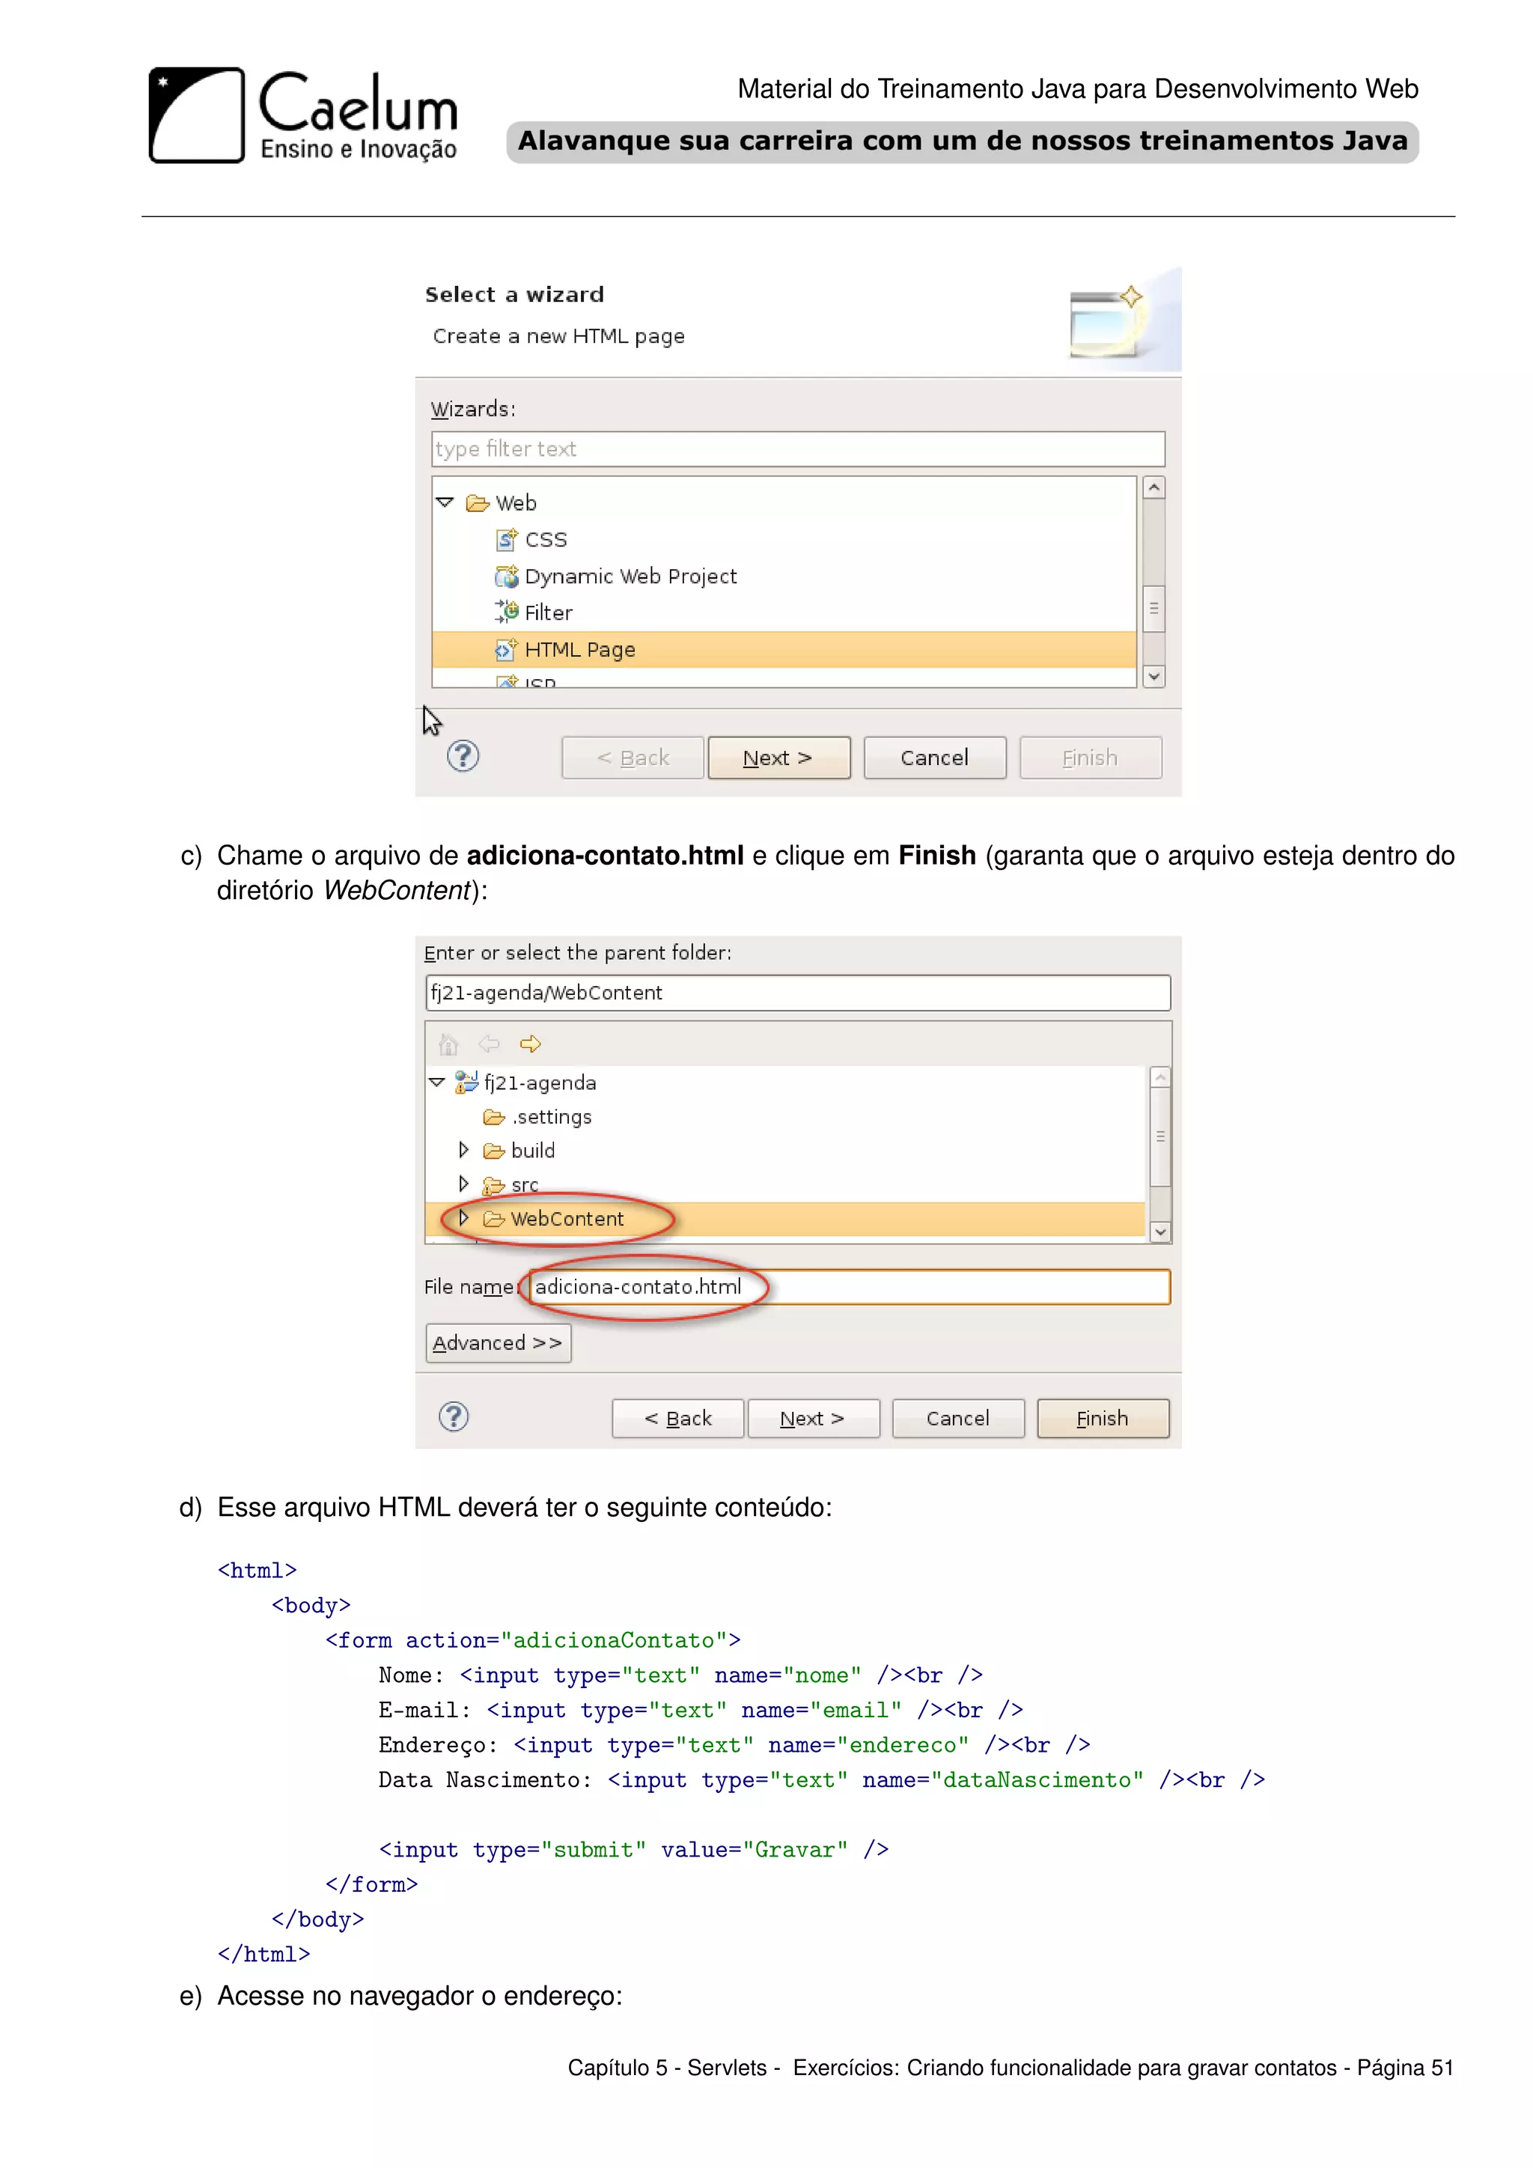The image size is (1533, 2168).
Task: Click the back arrow icon in folder toolbar
Action: click(489, 1044)
